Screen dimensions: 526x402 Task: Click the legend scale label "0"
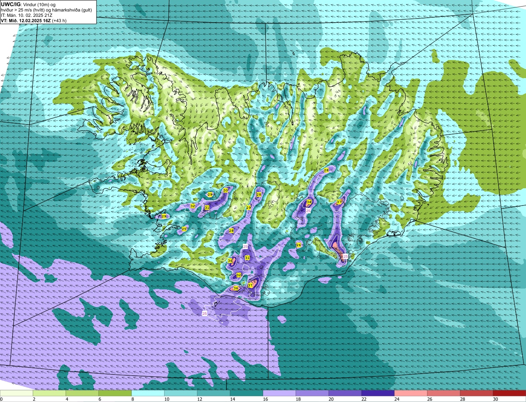[x=1, y=399]
